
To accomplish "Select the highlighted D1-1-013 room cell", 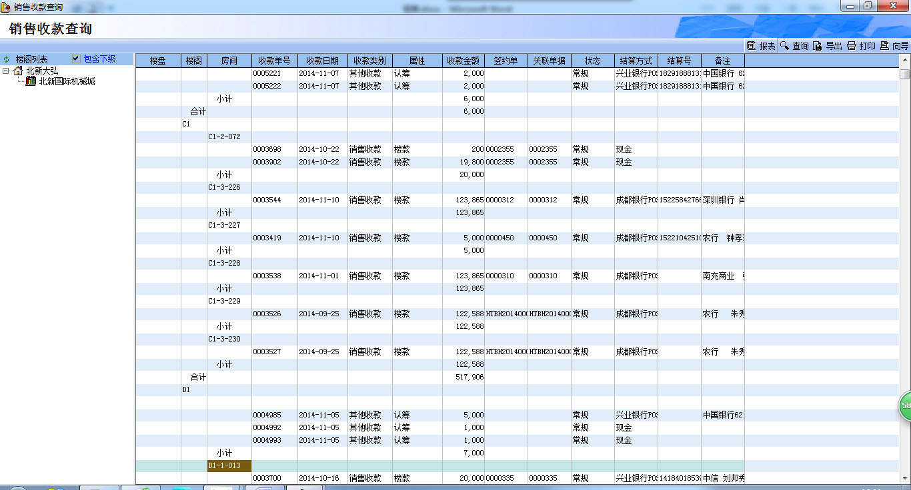I will click(x=229, y=466).
